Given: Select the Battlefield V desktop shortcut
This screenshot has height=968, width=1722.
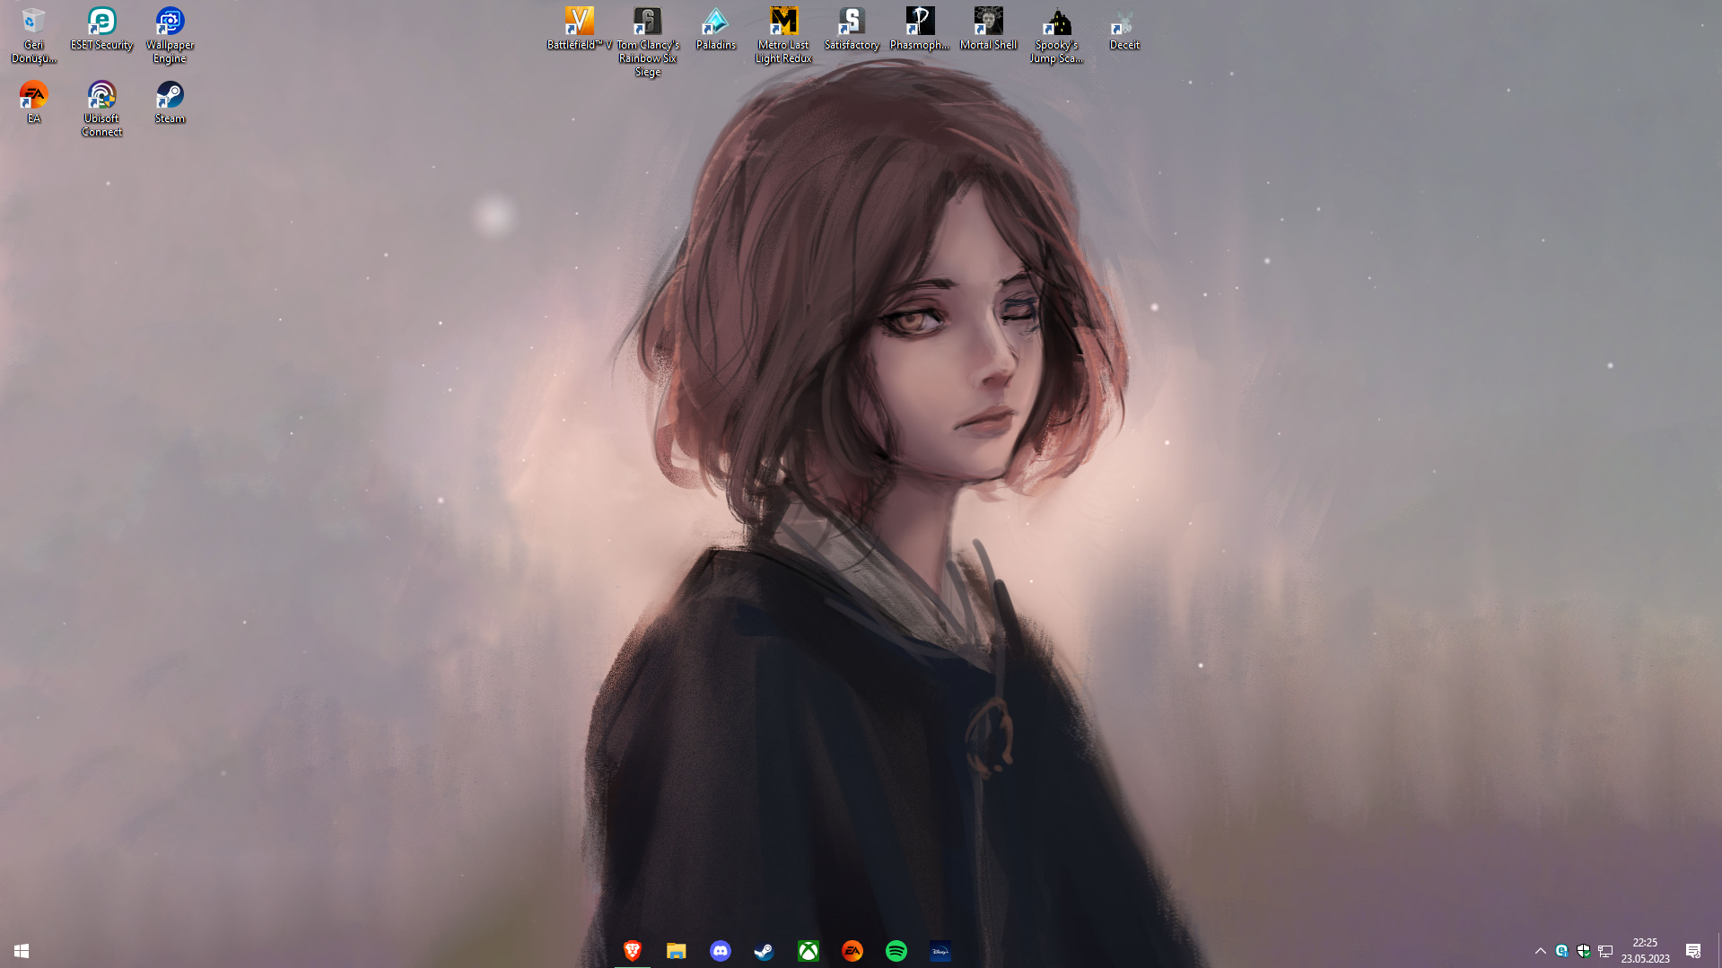Looking at the screenshot, I should click(579, 30).
